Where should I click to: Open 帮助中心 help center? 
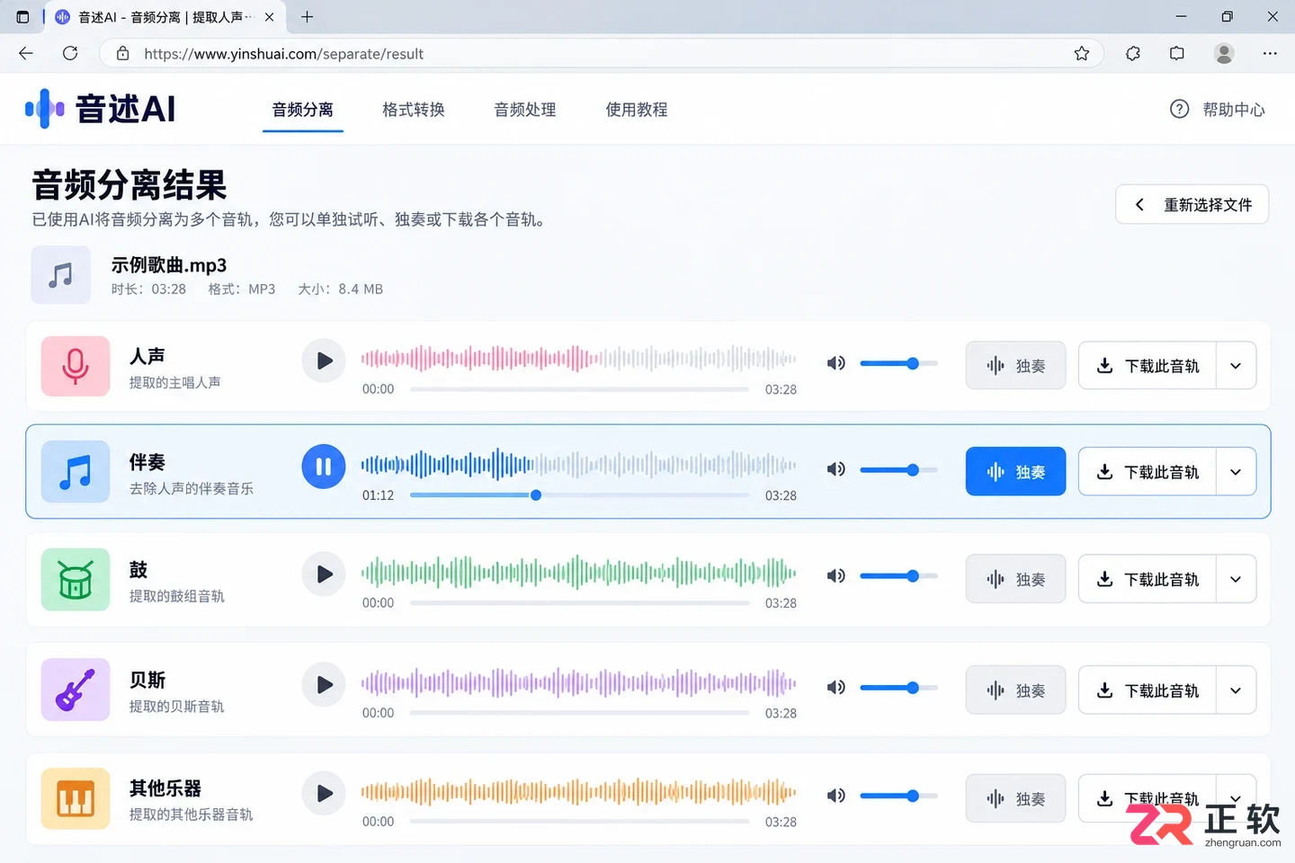[x=1218, y=110]
